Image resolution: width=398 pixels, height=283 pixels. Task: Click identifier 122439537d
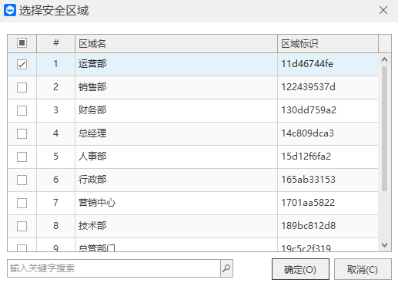click(x=308, y=87)
